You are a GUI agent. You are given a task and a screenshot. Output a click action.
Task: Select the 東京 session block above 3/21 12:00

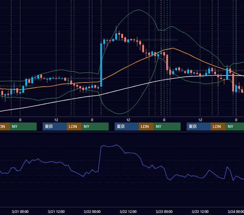55,126
